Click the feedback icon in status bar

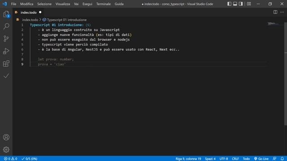274,159
